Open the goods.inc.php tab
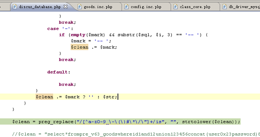Viewport: 260px width, 137px height. click(98, 7)
